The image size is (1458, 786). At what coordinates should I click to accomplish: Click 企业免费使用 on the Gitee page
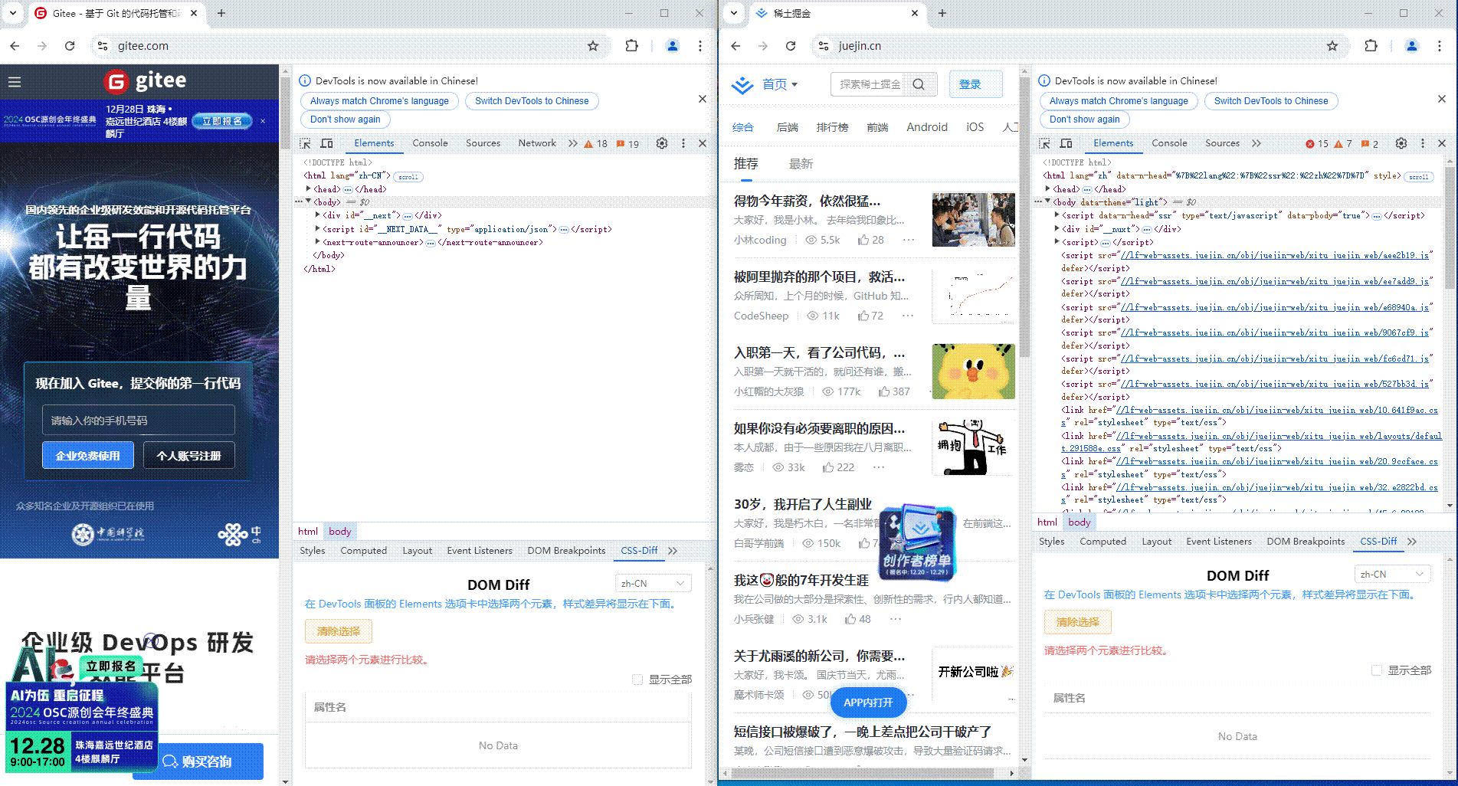(88, 456)
